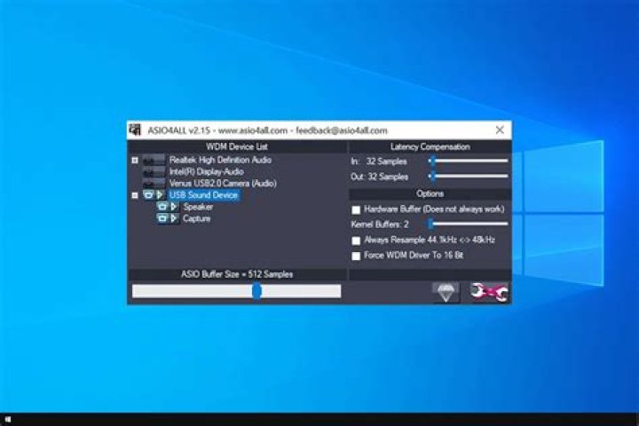Click the diamond load-defaults icon
The height and width of the screenshot is (426, 639).
click(x=446, y=292)
